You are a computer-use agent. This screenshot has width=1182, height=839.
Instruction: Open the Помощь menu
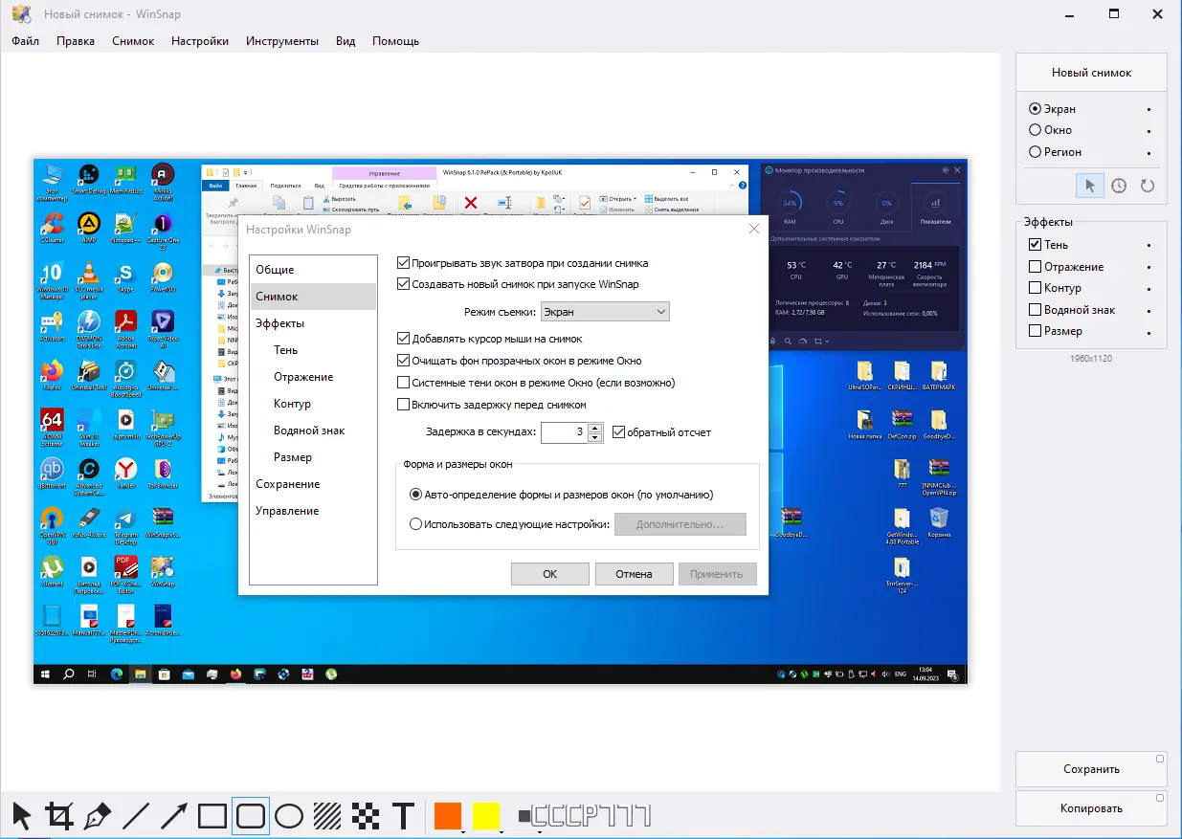395,41
